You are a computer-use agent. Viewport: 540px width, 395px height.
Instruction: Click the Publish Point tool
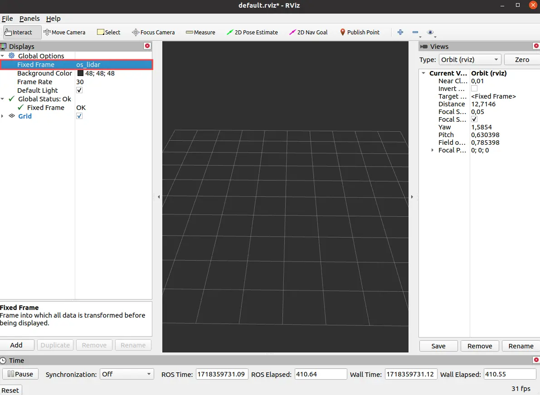[x=360, y=32]
